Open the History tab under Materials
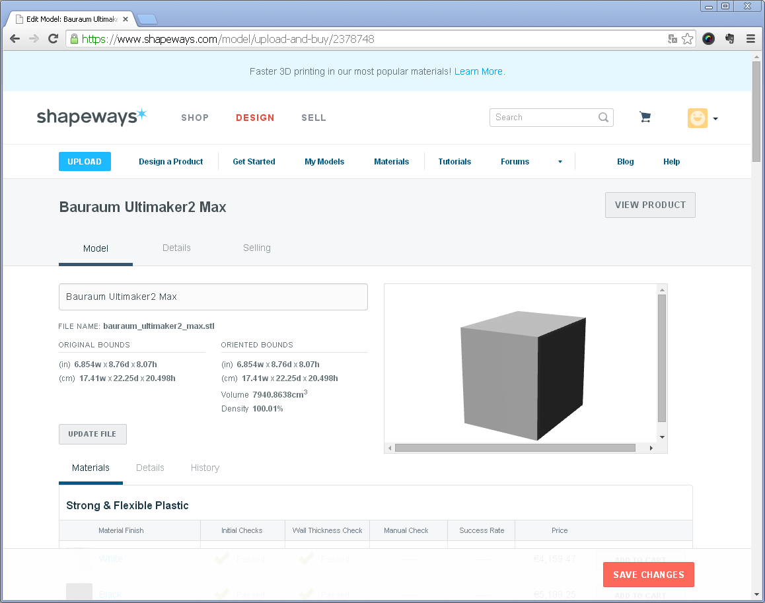Screen dimensions: 765x603 pyautogui.click(x=204, y=468)
